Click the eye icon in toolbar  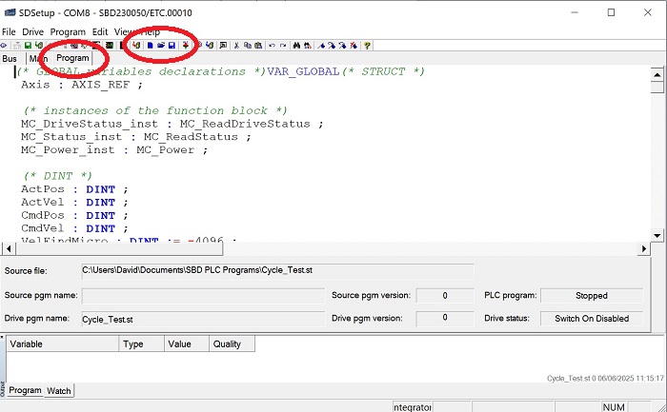click(5, 45)
